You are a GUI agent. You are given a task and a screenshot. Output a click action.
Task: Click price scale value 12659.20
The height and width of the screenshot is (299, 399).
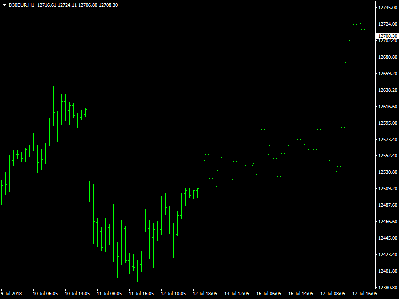388,73
